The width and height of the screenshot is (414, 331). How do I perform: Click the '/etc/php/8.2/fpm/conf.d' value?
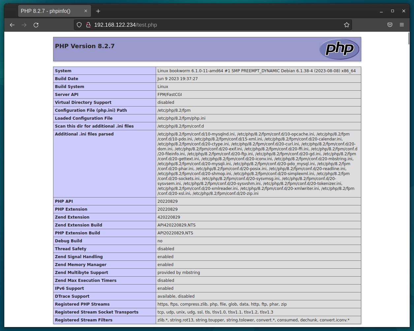180,126
